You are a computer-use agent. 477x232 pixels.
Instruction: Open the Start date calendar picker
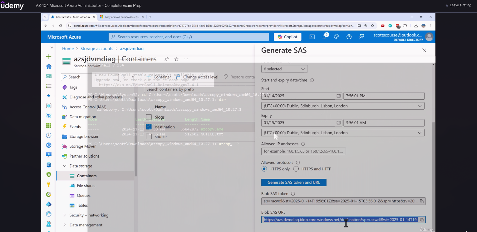coord(338,96)
